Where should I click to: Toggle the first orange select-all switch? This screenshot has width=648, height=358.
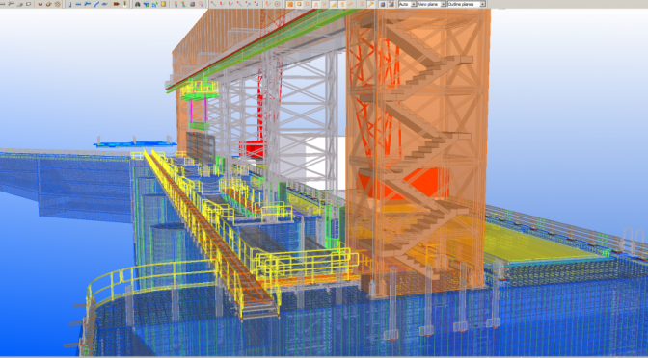tap(290, 4)
